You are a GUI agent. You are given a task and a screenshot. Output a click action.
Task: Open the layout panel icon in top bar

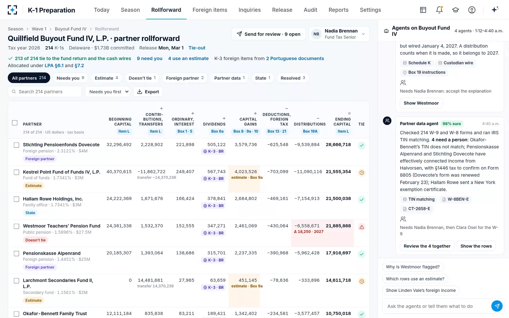click(x=423, y=10)
